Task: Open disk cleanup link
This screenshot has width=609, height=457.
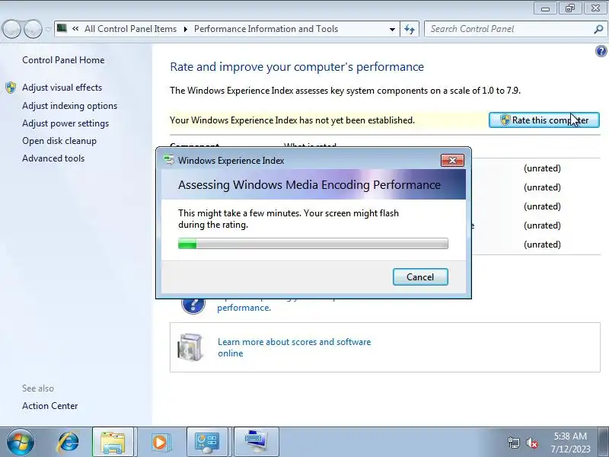Action: pos(59,141)
